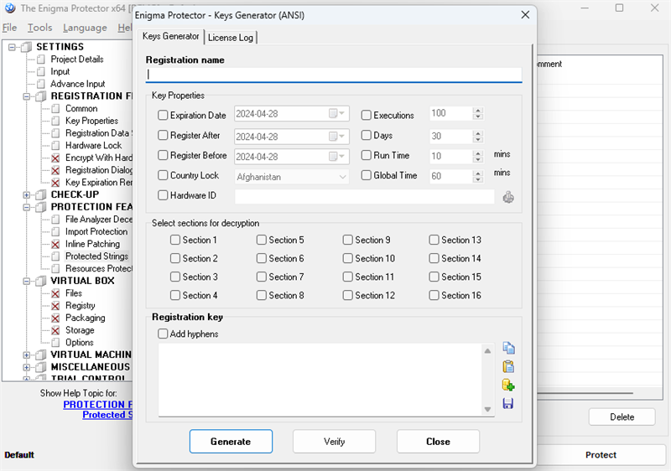The height and width of the screenshot is (471, 671).
Task: Open the PROTECTION help topic link
Action: (x=98, y=404)
